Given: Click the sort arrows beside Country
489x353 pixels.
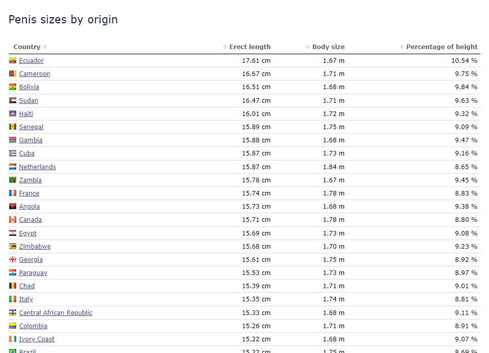Looking at the screenshot, I should pos(45,47).
